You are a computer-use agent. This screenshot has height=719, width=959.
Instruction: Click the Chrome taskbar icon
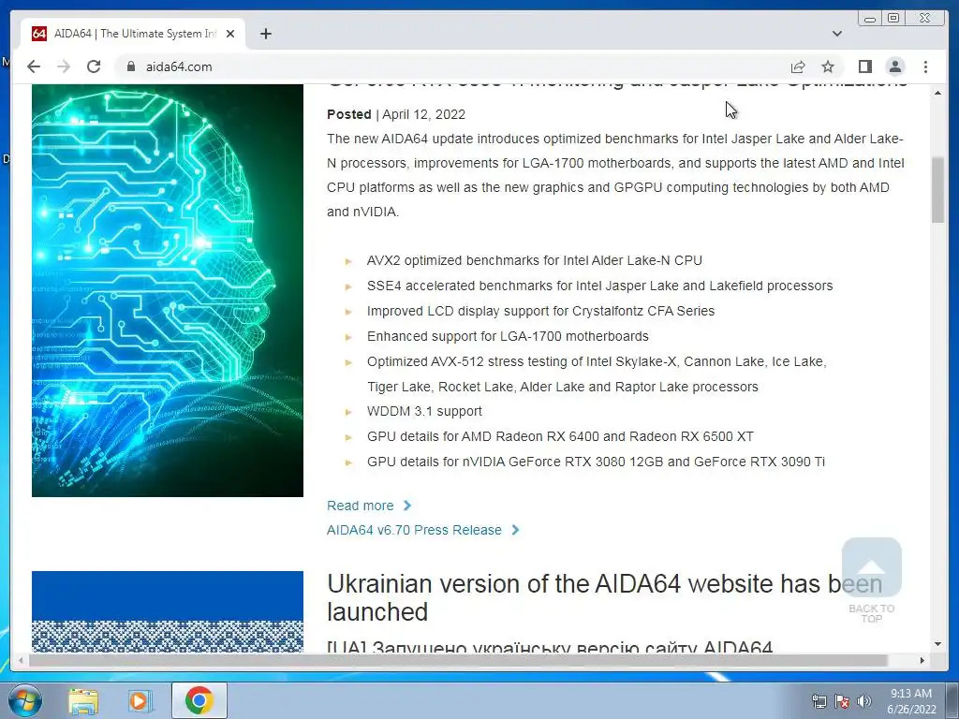tap(199, 700)
